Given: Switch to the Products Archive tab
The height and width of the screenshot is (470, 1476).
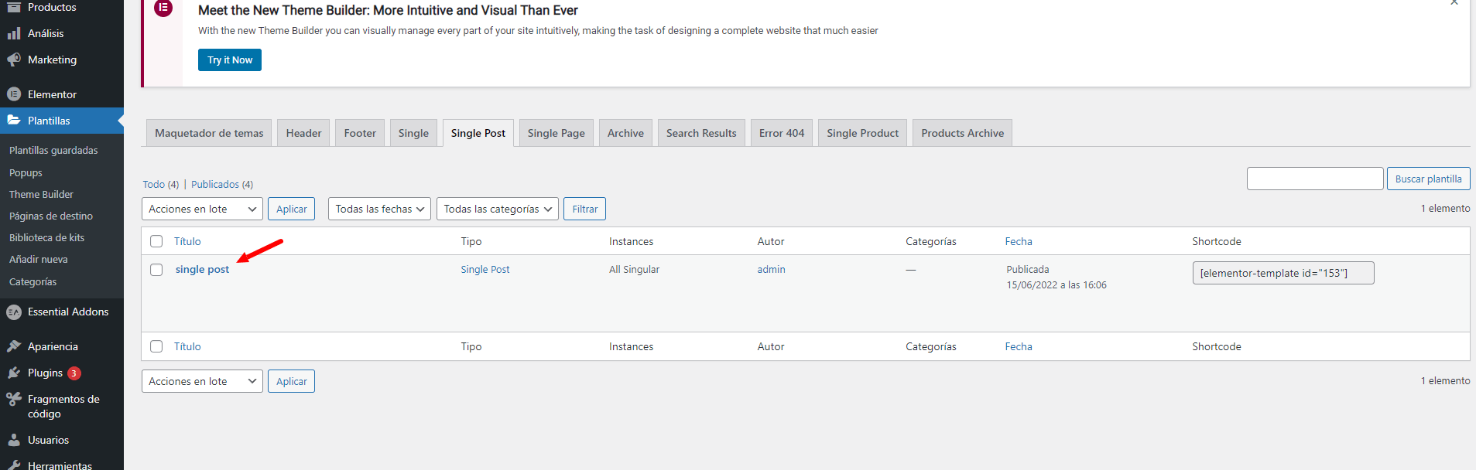Looking at the screenshot, I should click(x=962, y=133).
